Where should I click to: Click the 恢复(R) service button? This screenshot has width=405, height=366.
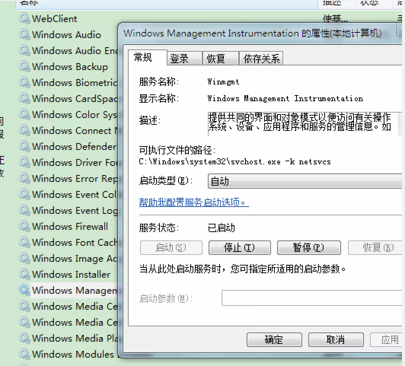375,248
